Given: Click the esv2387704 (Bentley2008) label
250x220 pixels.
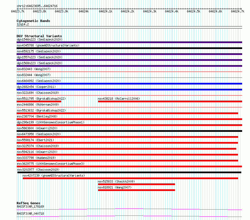Looking at the screenshot, I should pyautogui.click(x=37, y=116).
